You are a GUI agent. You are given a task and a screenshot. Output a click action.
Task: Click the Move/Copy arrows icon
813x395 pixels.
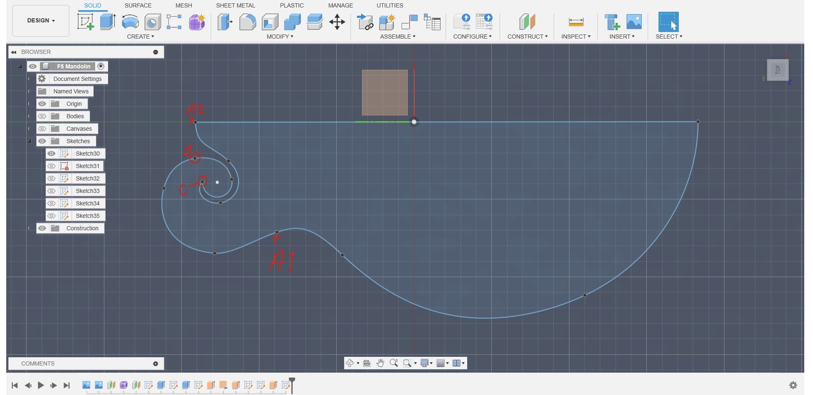click(337, 22)
